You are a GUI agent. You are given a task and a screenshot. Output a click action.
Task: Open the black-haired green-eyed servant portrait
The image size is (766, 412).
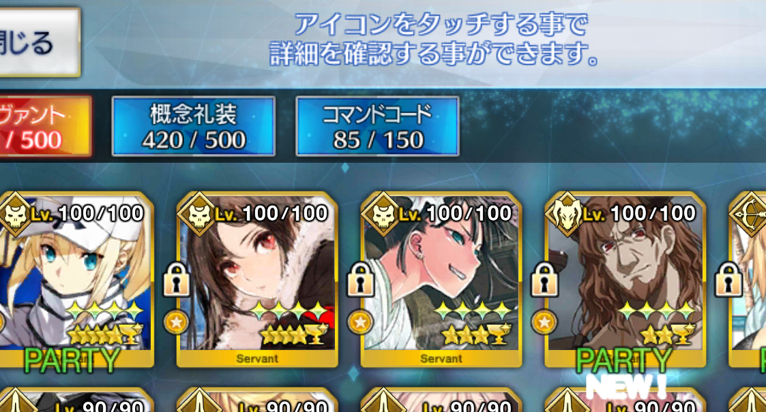click(x=441, y=279)
